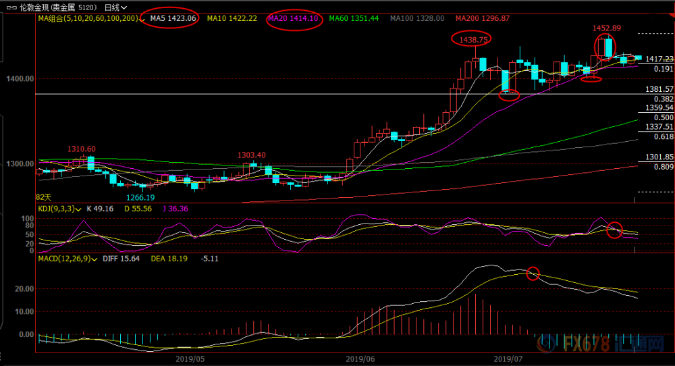Click the MA100 1328.00 value
The image size is (675, 366).
tap(417, 18)
